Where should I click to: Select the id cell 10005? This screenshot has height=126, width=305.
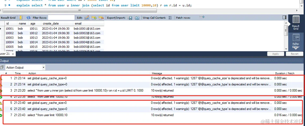(x=10, y=47)
